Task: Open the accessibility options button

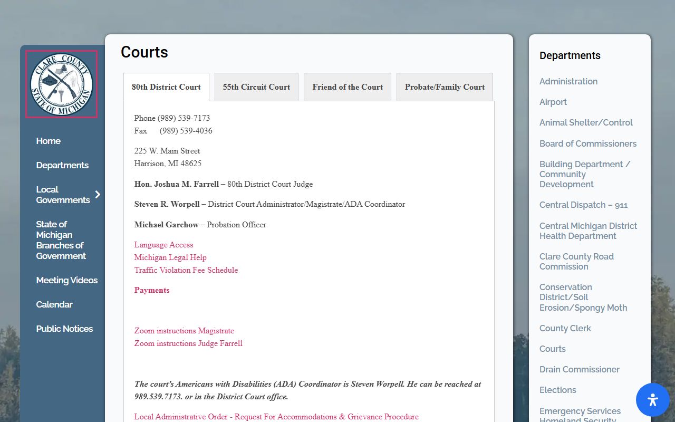Action: point(653,400)
